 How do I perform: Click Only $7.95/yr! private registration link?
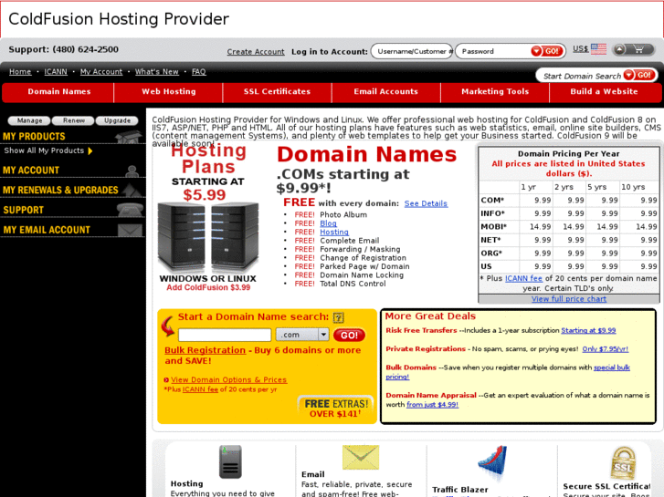tap(606, 349)
